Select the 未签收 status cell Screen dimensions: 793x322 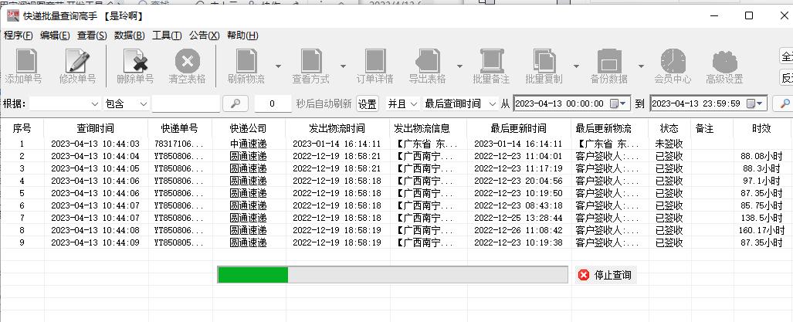point(669,144)
